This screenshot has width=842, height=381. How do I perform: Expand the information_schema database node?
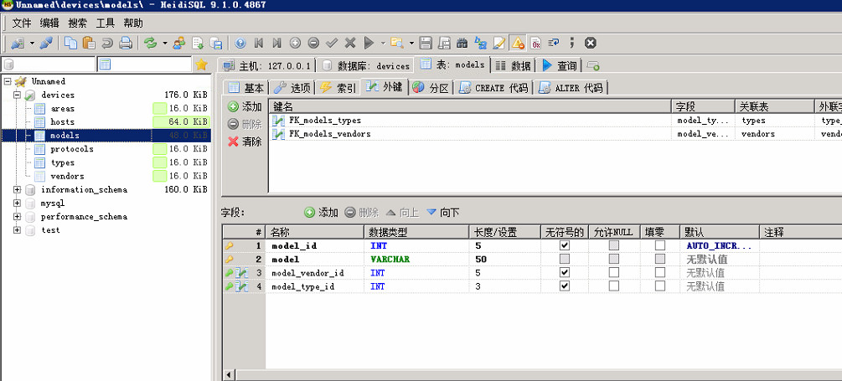(x=17, y=189)
